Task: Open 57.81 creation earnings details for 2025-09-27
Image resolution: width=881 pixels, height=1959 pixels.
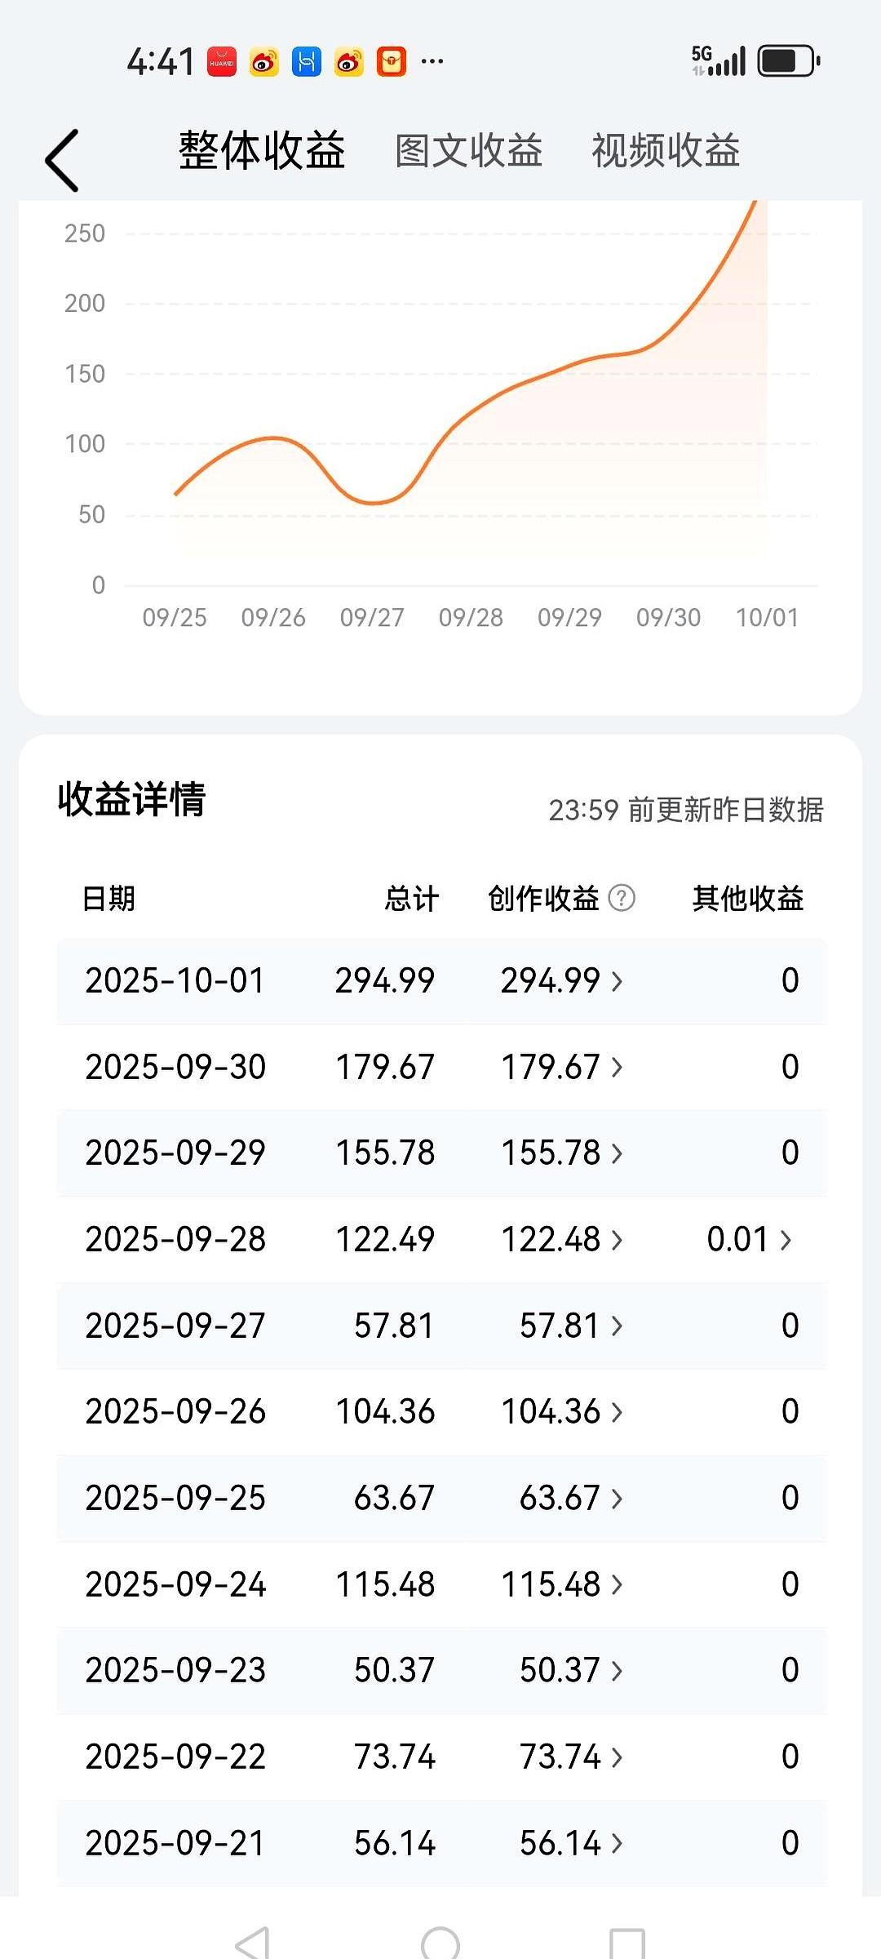Action: [x=570, y=1326]
